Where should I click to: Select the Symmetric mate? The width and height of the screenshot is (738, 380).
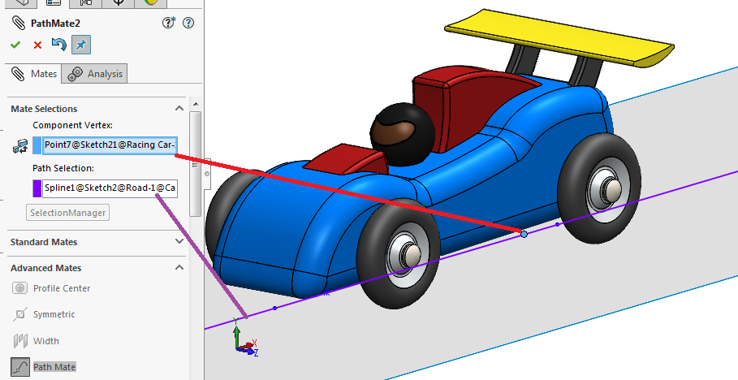pos(44,314)
